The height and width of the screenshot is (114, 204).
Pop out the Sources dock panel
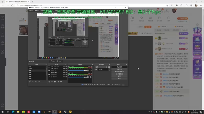pos(66,64)
